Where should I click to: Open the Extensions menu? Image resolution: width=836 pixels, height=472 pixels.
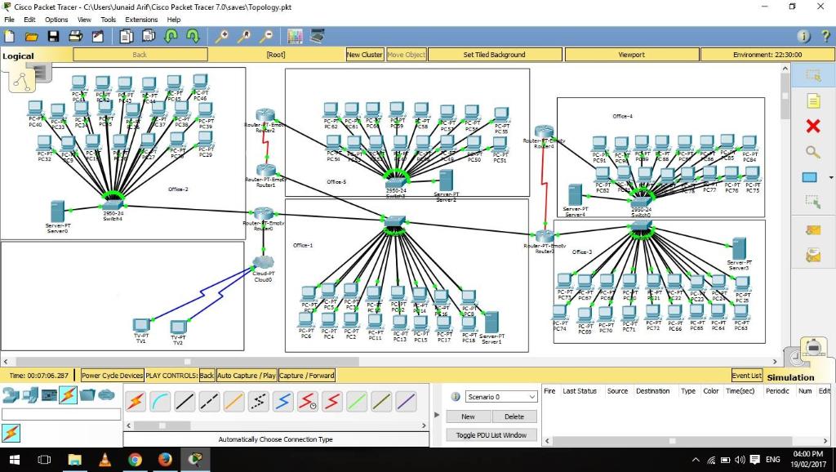(x=141, y=20)
